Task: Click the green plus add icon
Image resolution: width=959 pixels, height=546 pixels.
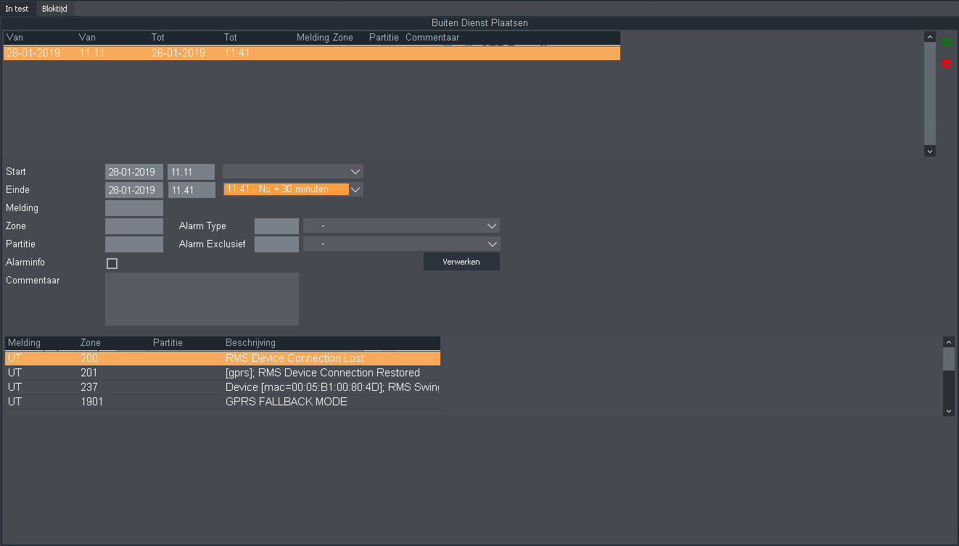Action: (946, 42)
